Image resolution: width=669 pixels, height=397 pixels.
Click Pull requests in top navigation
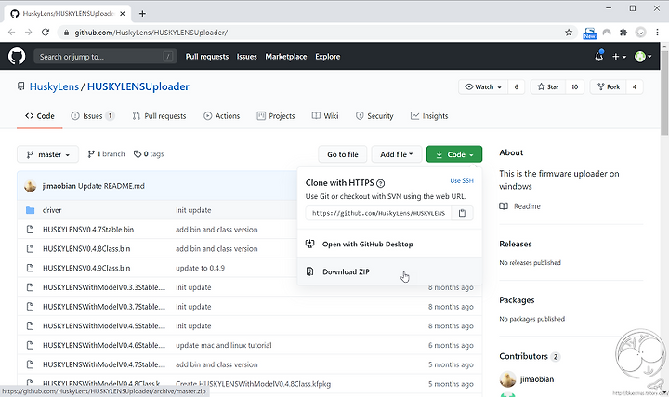coord(207,57)
